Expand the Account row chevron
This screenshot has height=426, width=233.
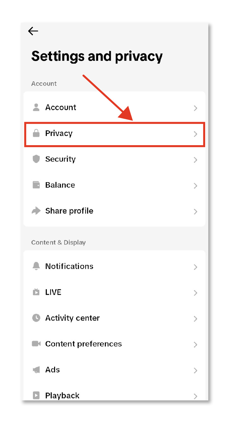(195, 108)
